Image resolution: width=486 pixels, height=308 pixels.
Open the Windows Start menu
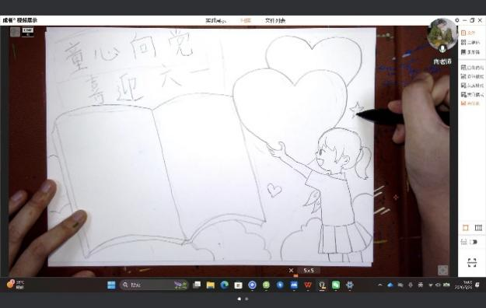pyautogui.click(x=111, y=285)
